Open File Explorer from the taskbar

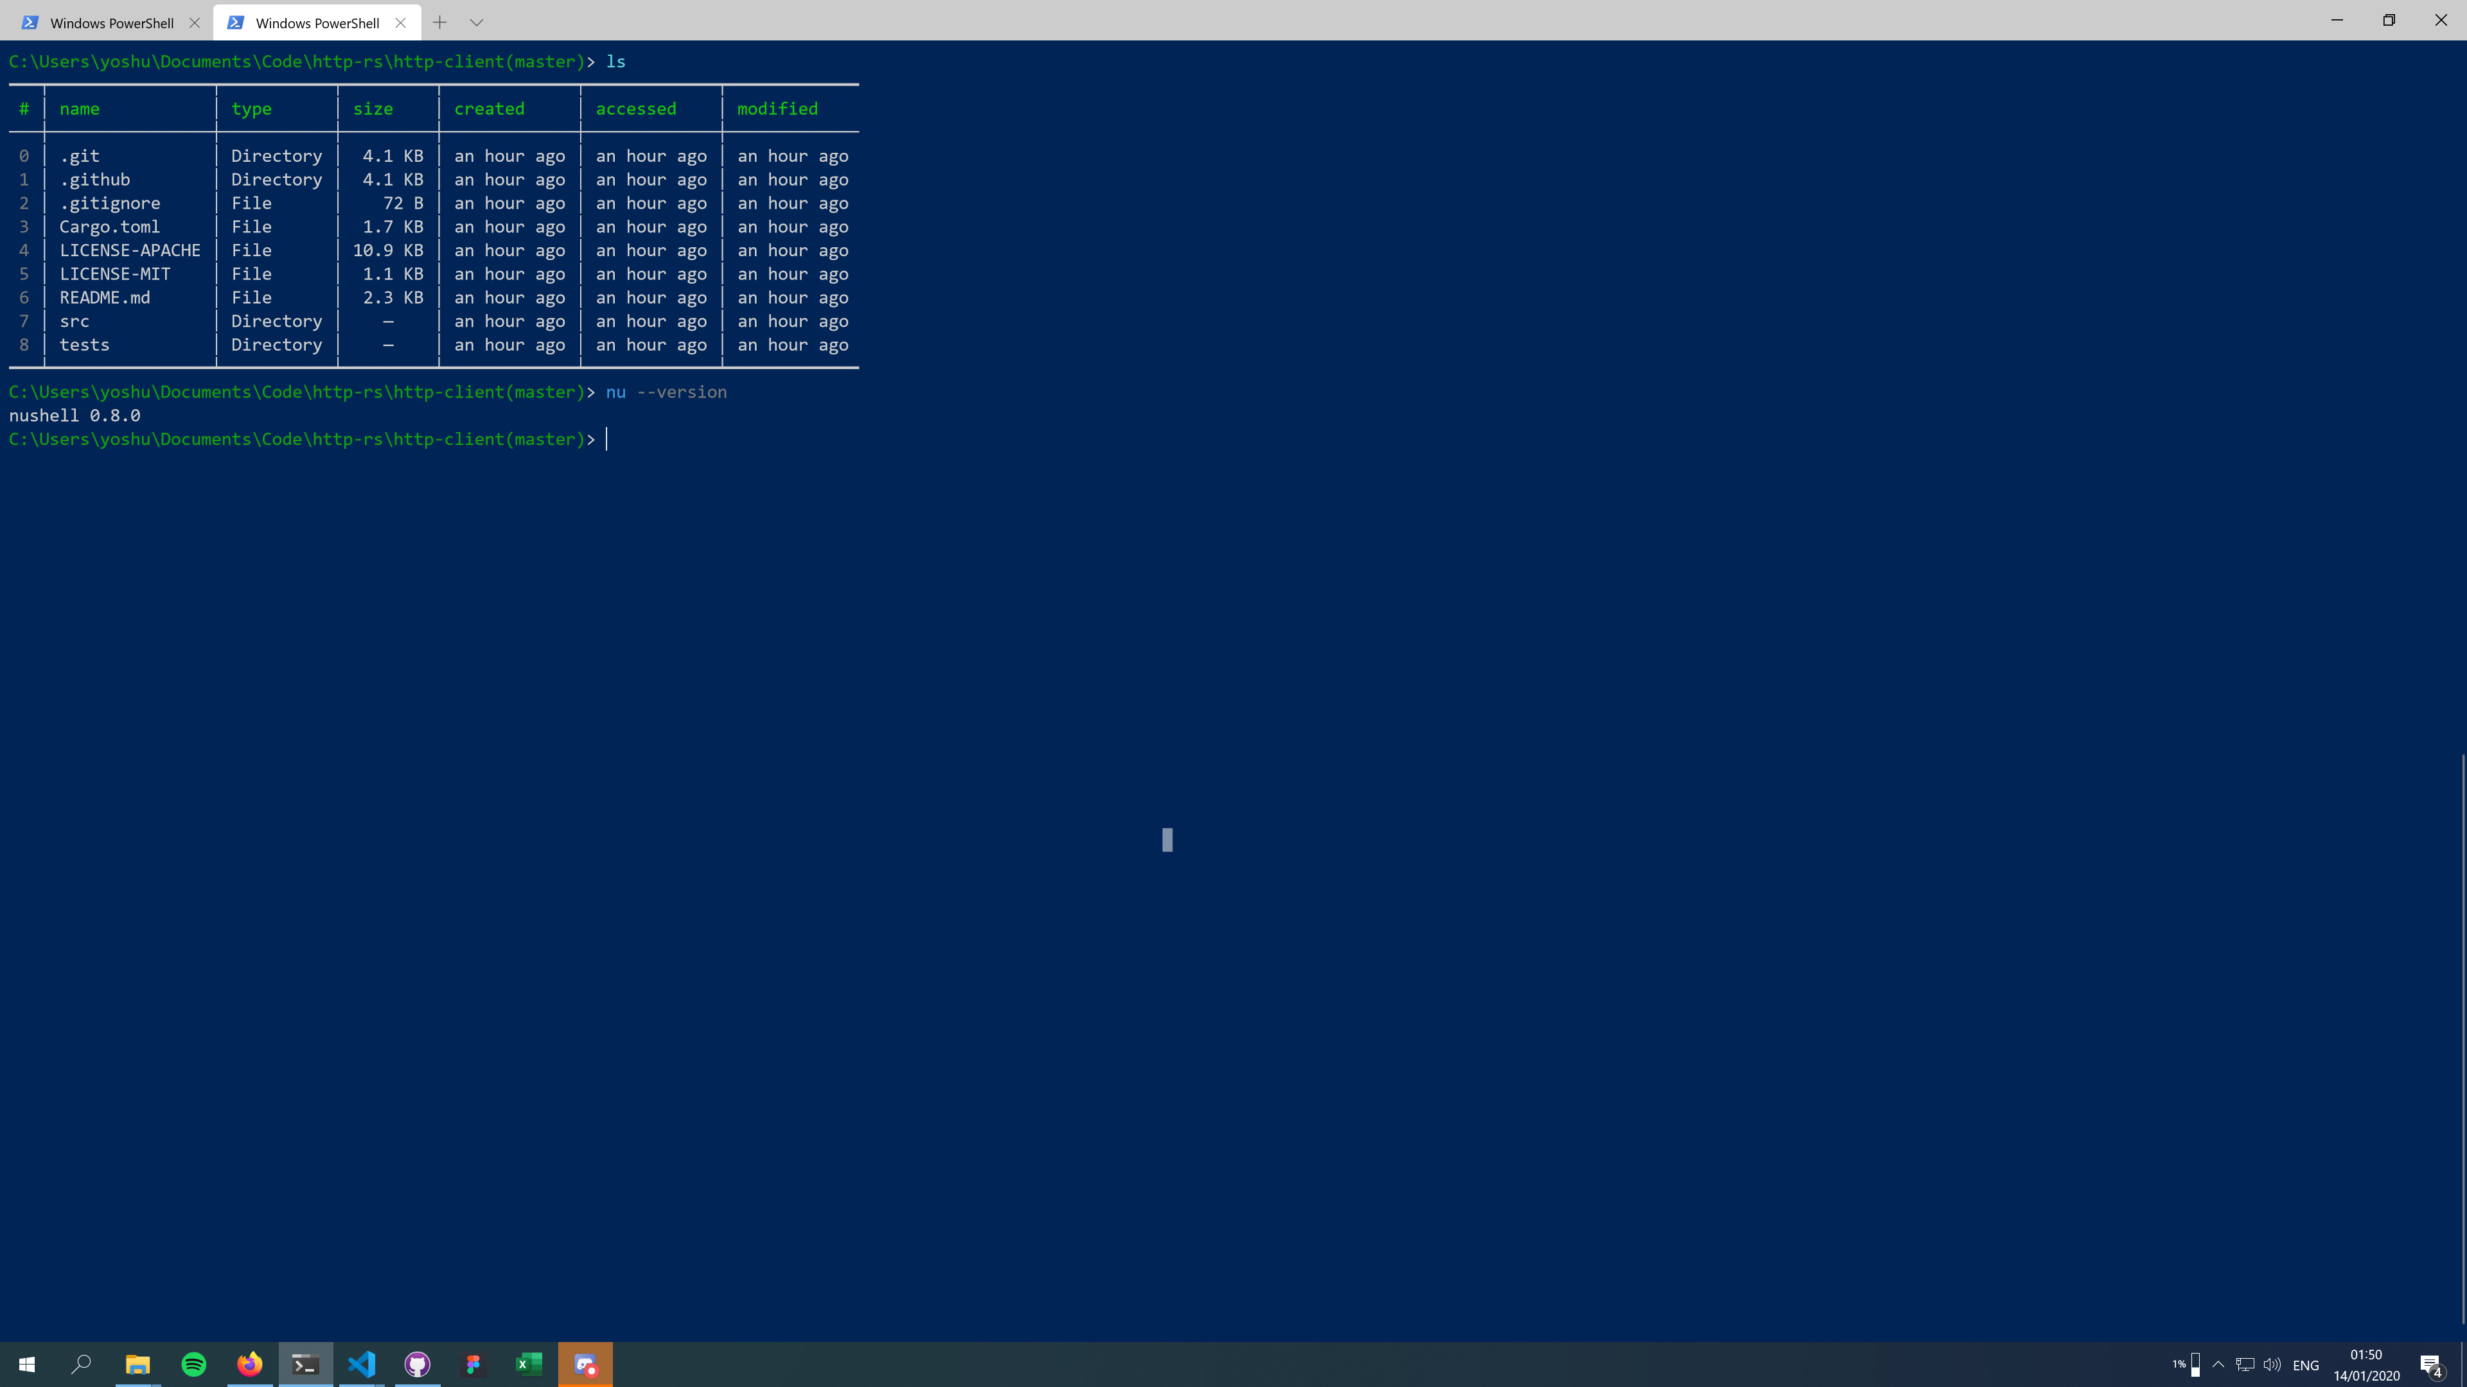click(x=138, y=1364)
